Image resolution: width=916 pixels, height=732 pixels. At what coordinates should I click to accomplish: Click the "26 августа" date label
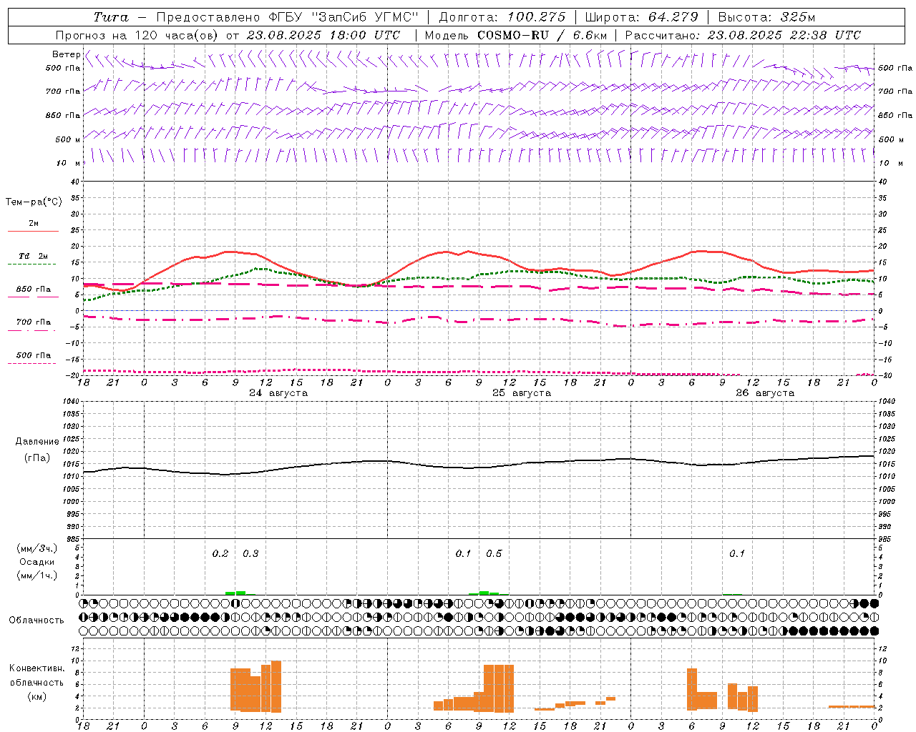(x=765, y=393)
